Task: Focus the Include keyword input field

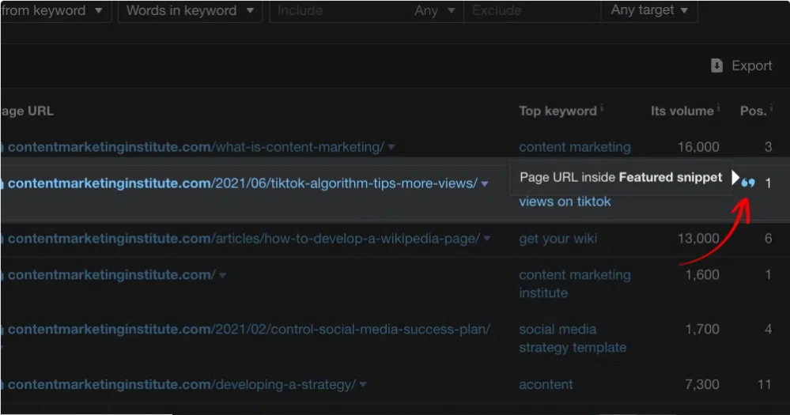Action: pos(340,10)
